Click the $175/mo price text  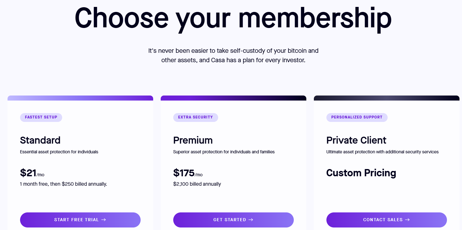pos(188,173)
